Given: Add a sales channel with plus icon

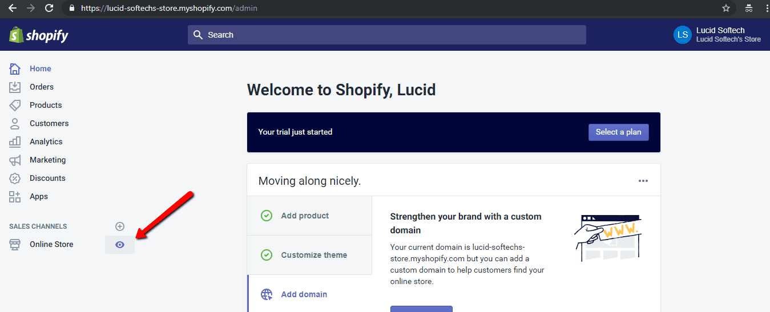Looking at the screenshot, I should (x=120, y=226).
